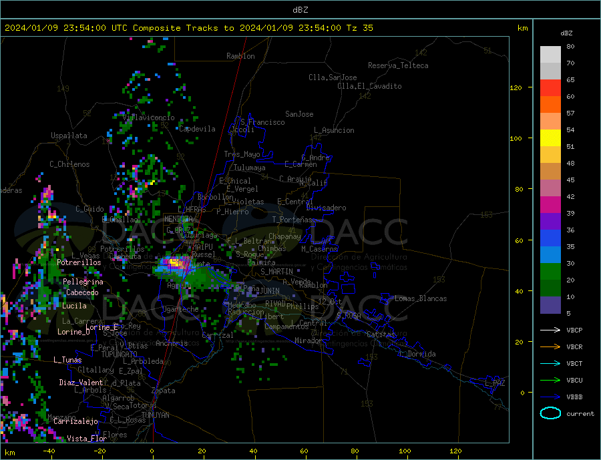The height and width of the screenshot is (460, 601).
Task: Select the light gray swatch below 80
Action: pyautogui.click(x=550, y=55)
